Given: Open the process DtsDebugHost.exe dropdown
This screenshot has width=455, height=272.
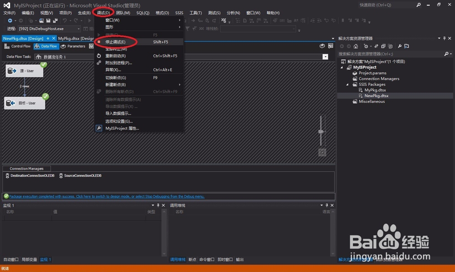Looking at the screenshot, I should (78, 29).
